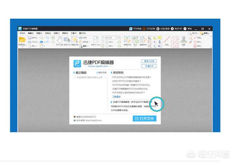Click the Zoom In plus circle

107,42
